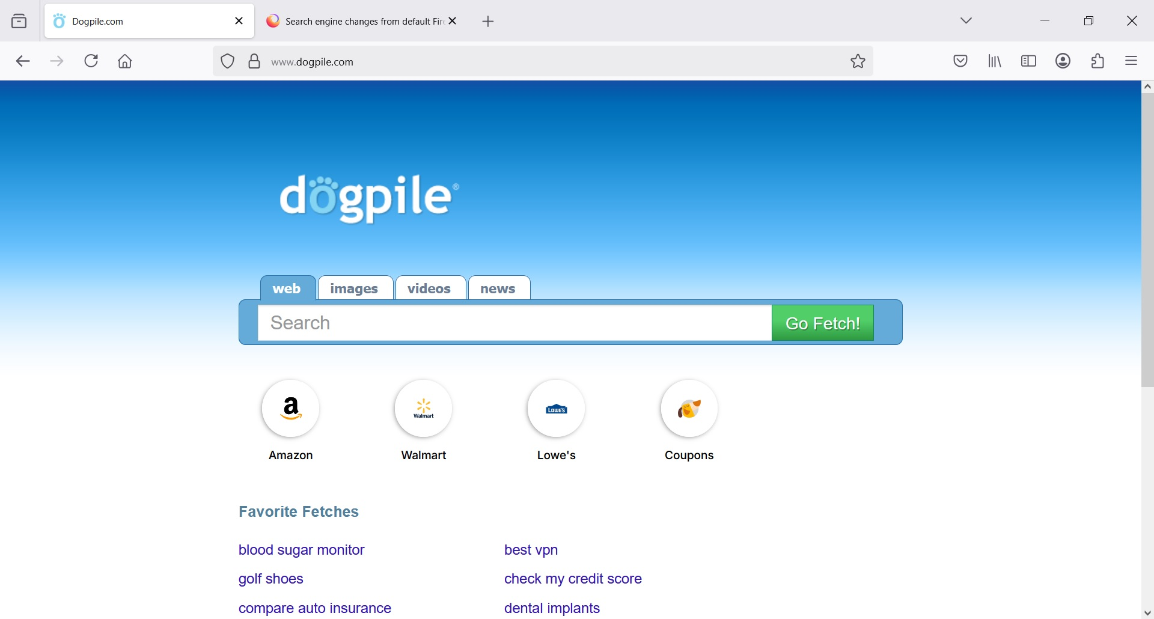
Task: Open the Coupons shortcut icon
Action: [689, 409]
